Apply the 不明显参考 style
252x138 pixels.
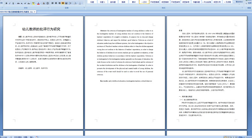(176, 2)
